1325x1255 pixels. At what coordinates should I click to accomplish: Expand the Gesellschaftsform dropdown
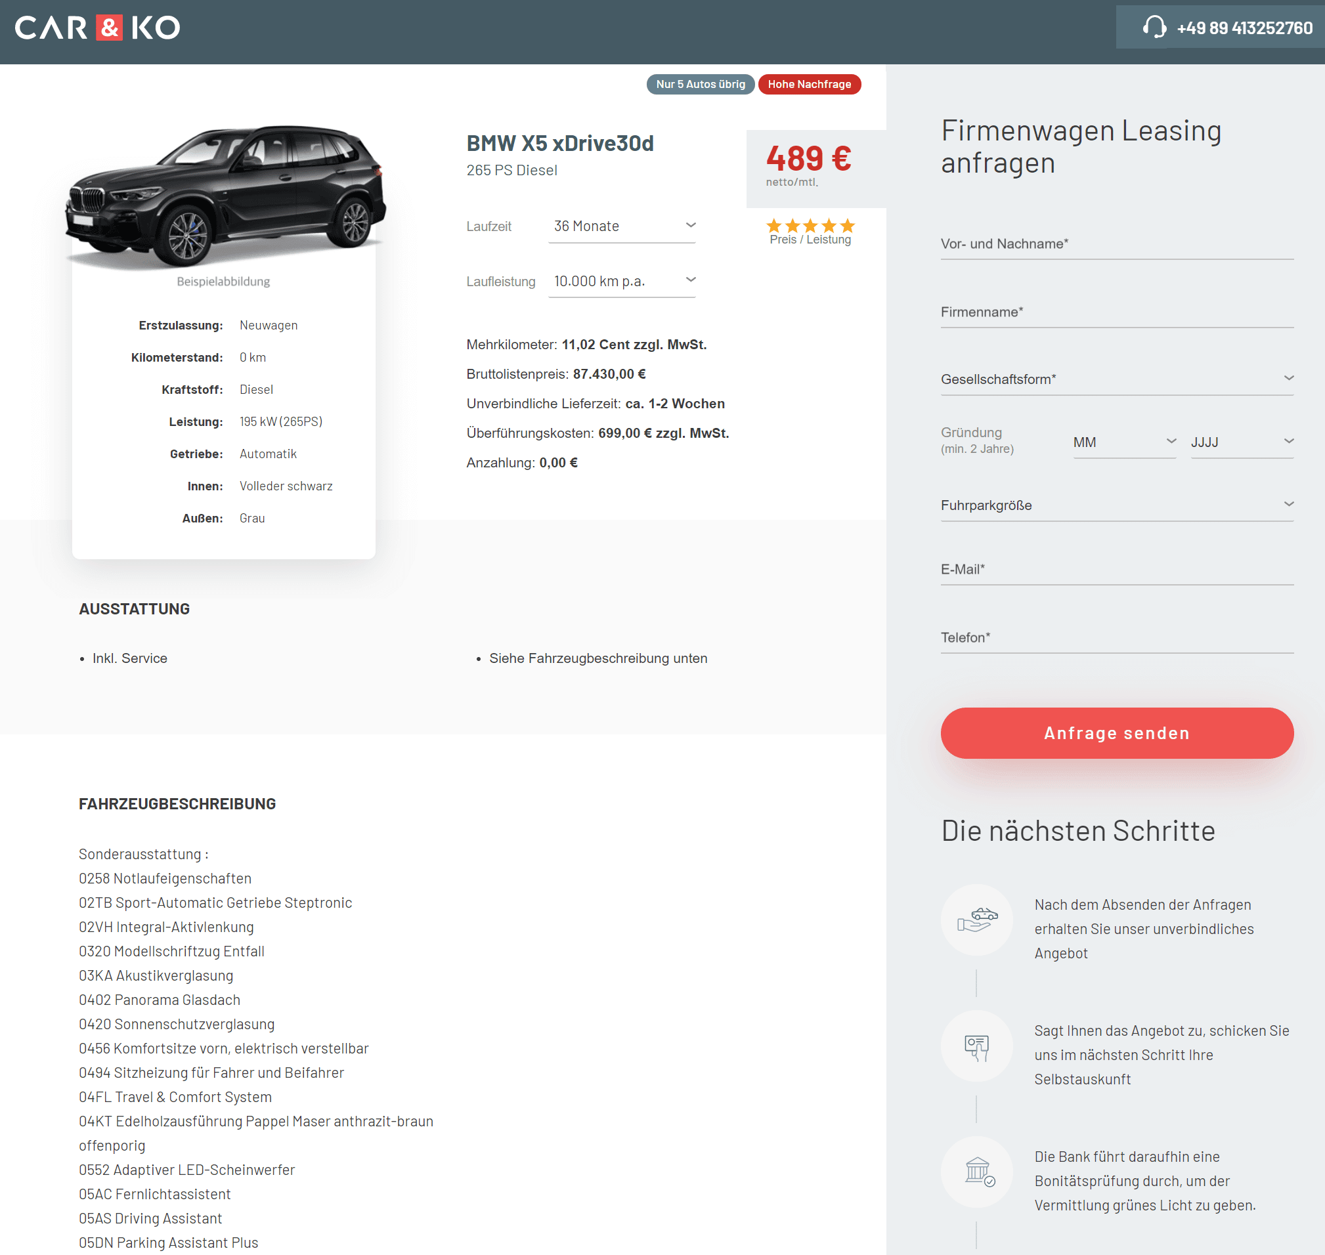(x=1116, y=379)
